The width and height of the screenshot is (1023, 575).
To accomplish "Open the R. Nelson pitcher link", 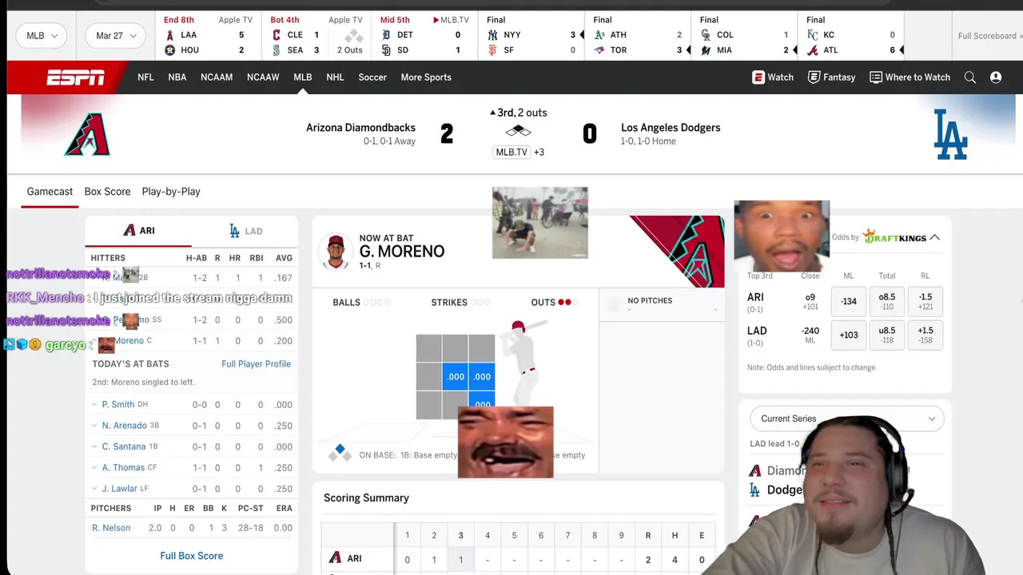I will 111,528.
